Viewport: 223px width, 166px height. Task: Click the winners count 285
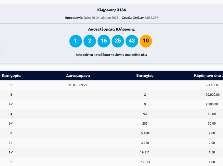pos(145,123)
